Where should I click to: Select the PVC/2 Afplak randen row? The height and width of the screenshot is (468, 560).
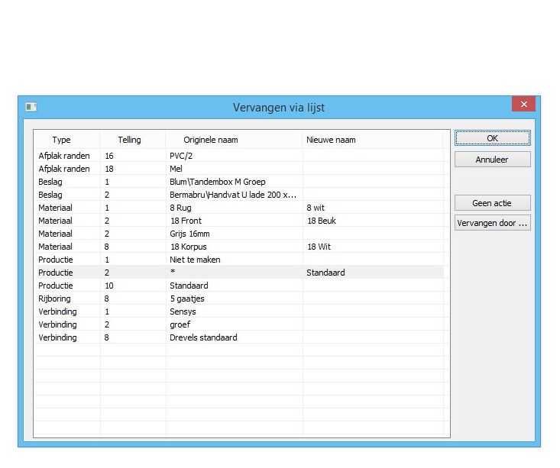tap(180, 156)
